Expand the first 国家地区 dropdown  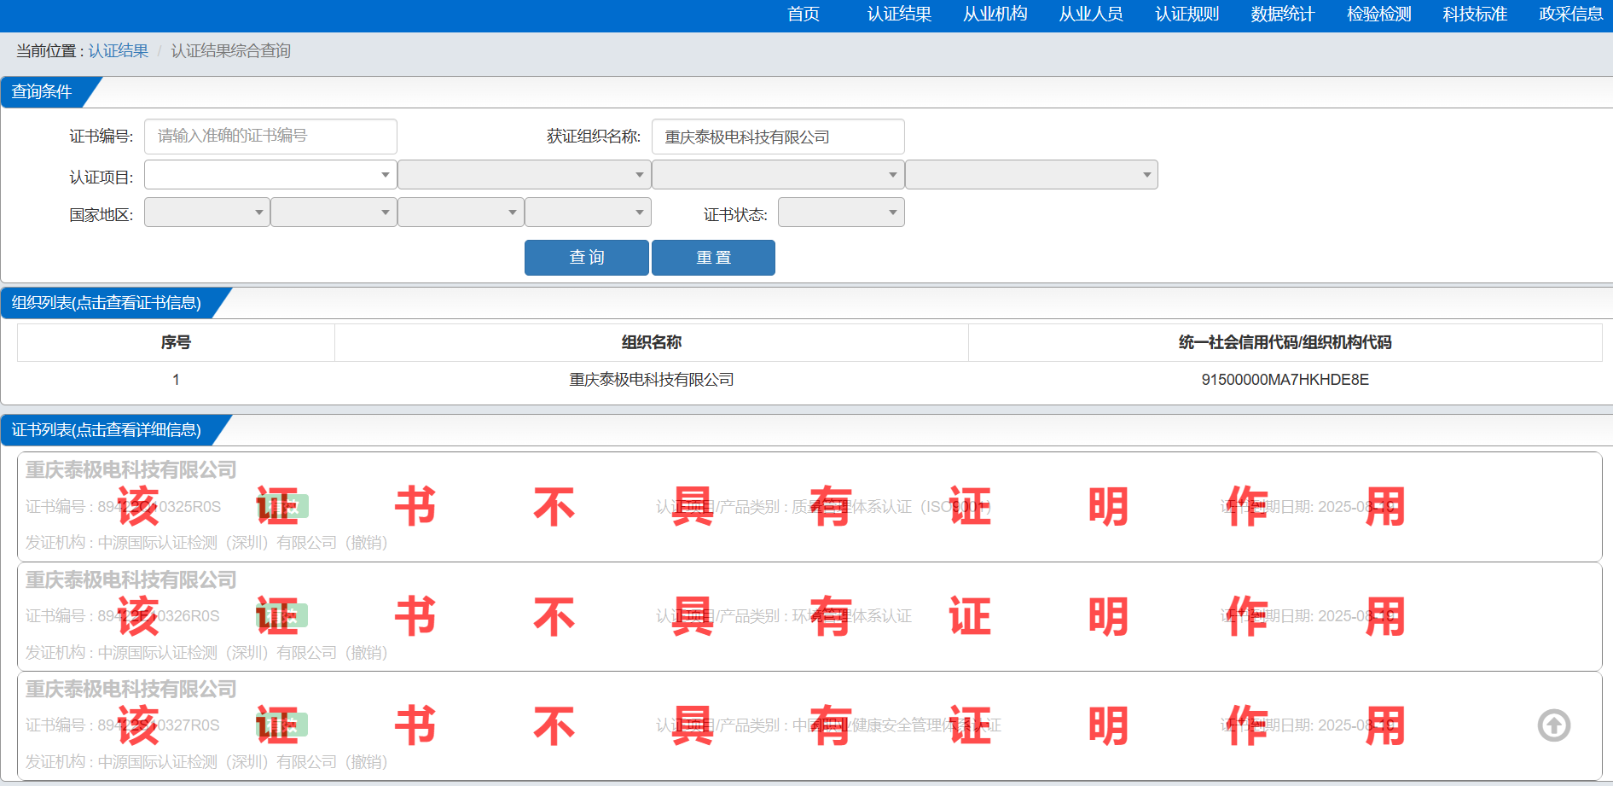(x=207, y=213)
